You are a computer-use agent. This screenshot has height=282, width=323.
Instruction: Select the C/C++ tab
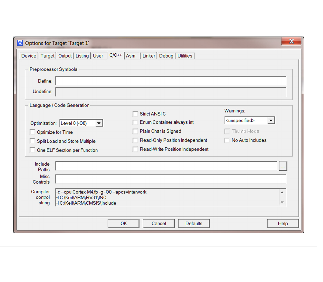pyautogui.click(x=115, y=55)
